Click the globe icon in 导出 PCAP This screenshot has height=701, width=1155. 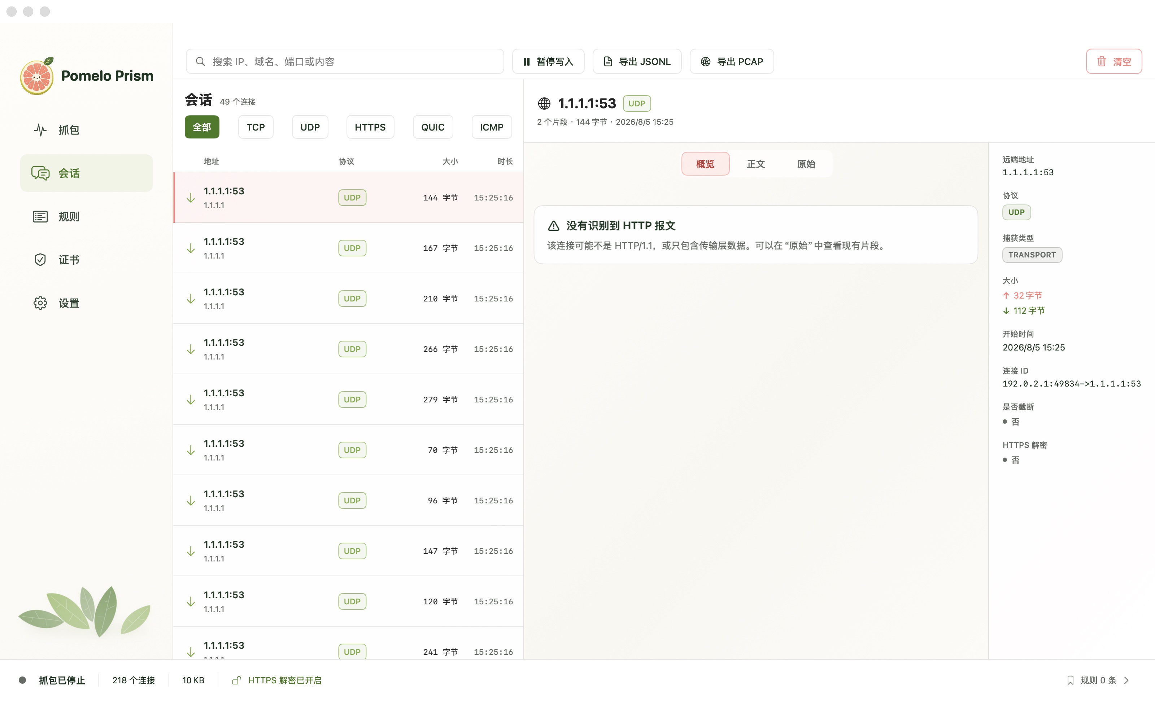705,61
